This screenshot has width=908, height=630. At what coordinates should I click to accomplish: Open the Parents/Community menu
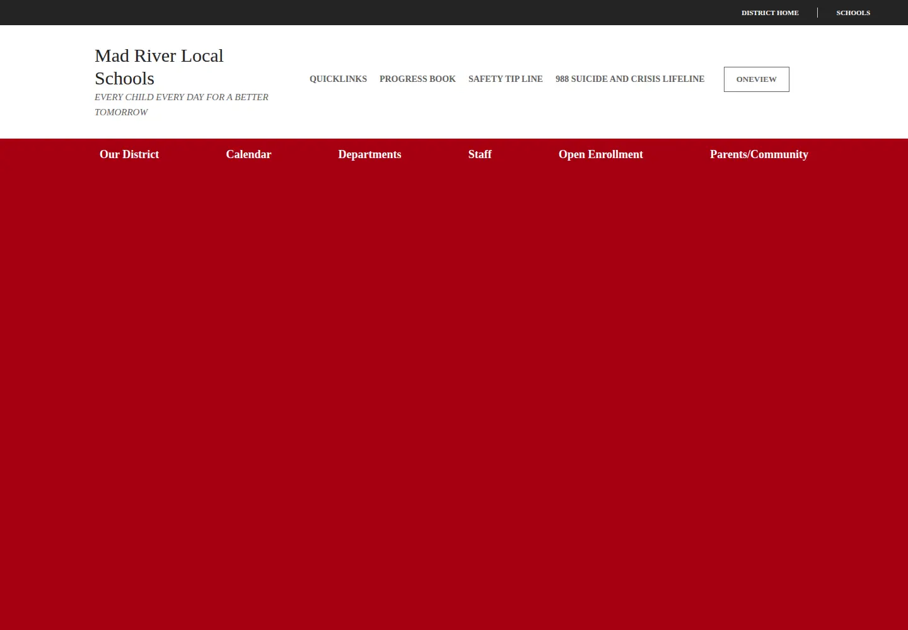point(759,154)
